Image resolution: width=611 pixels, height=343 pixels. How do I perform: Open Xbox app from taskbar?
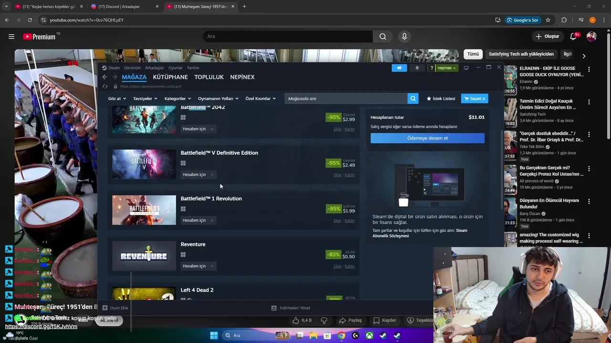(369, 335)
